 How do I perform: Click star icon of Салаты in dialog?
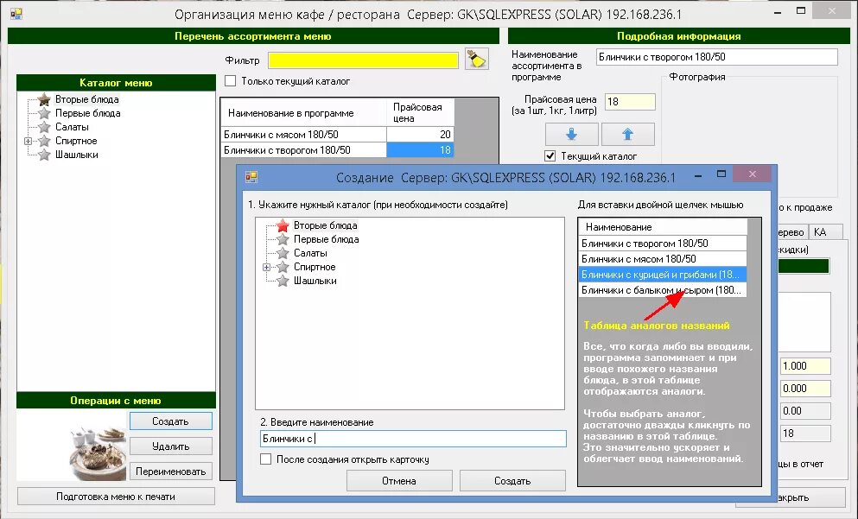click(x=283, y=253)
